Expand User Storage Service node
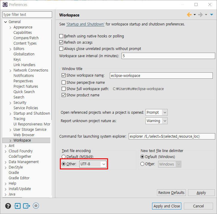This screenshot has width=217, height=214. pos(10,130)
